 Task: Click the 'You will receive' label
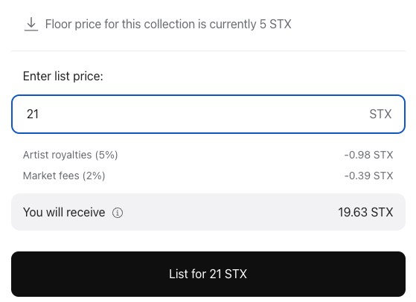64,212
